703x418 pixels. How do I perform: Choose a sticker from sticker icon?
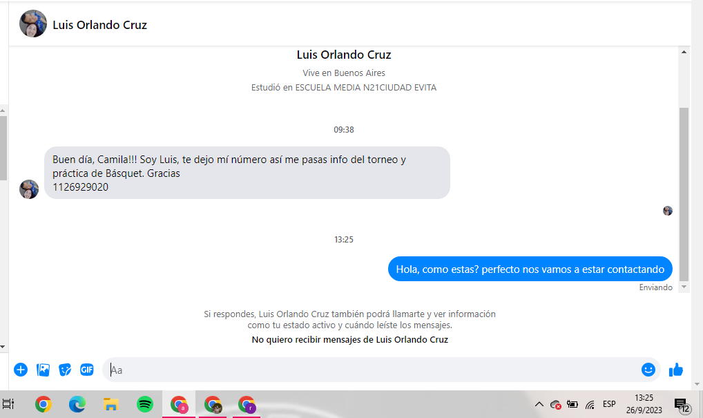(65, 370)
